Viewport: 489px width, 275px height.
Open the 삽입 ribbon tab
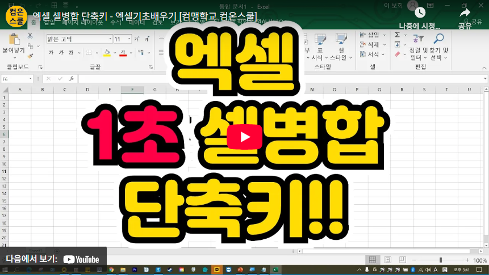[x=49, y=23]
